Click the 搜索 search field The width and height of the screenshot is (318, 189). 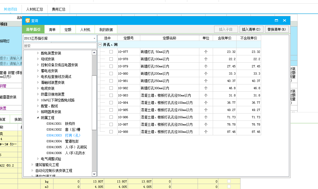tap(60, 46)
